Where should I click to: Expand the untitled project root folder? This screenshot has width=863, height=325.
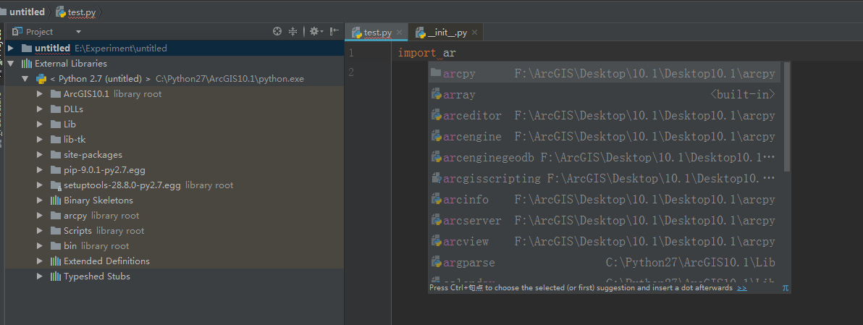pyautogui.click(x=11, y=48)
